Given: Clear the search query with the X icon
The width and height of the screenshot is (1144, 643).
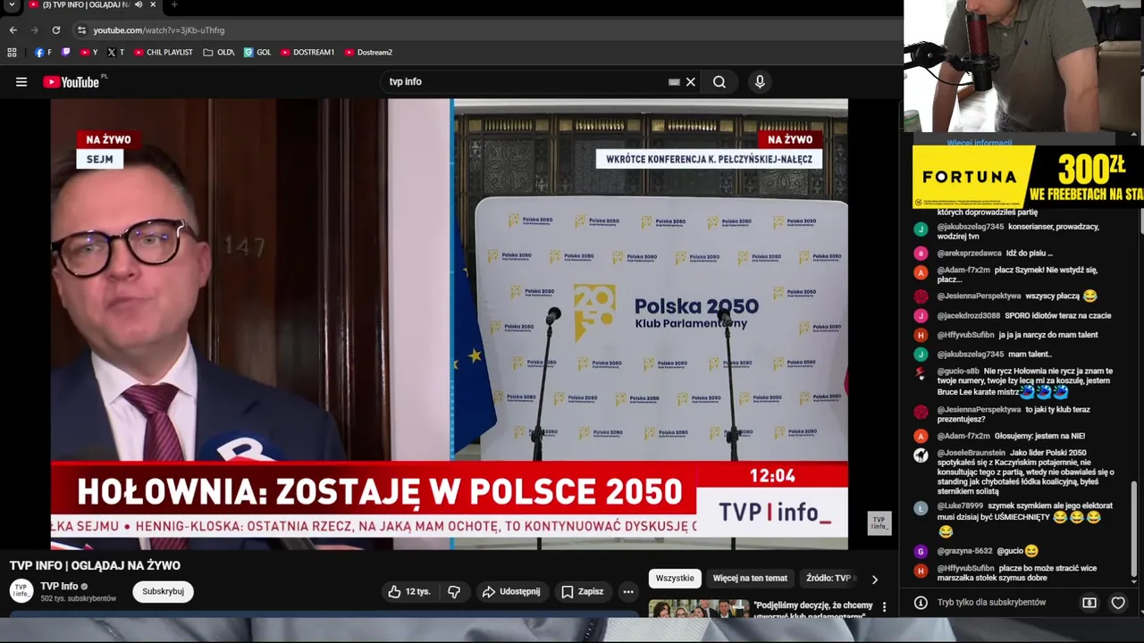Looking at the screenshot, I should coord(690,82).
